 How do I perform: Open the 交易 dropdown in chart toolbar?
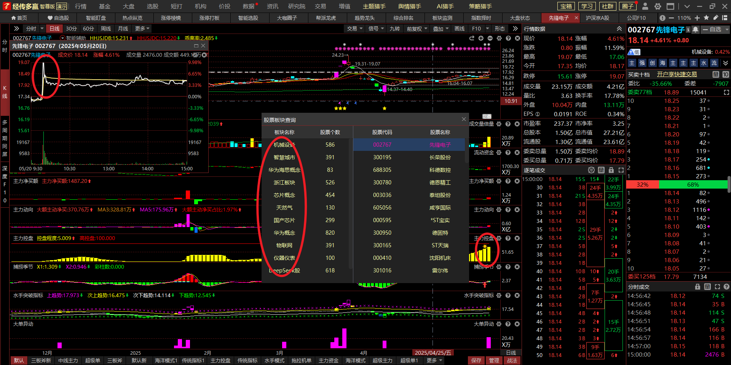tap(355, 29)
